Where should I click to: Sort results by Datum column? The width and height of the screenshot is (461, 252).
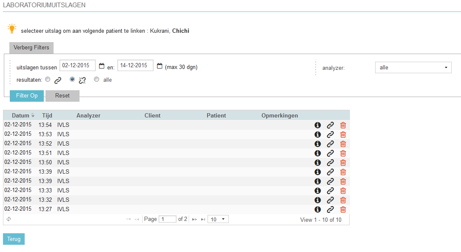point(21,115)
